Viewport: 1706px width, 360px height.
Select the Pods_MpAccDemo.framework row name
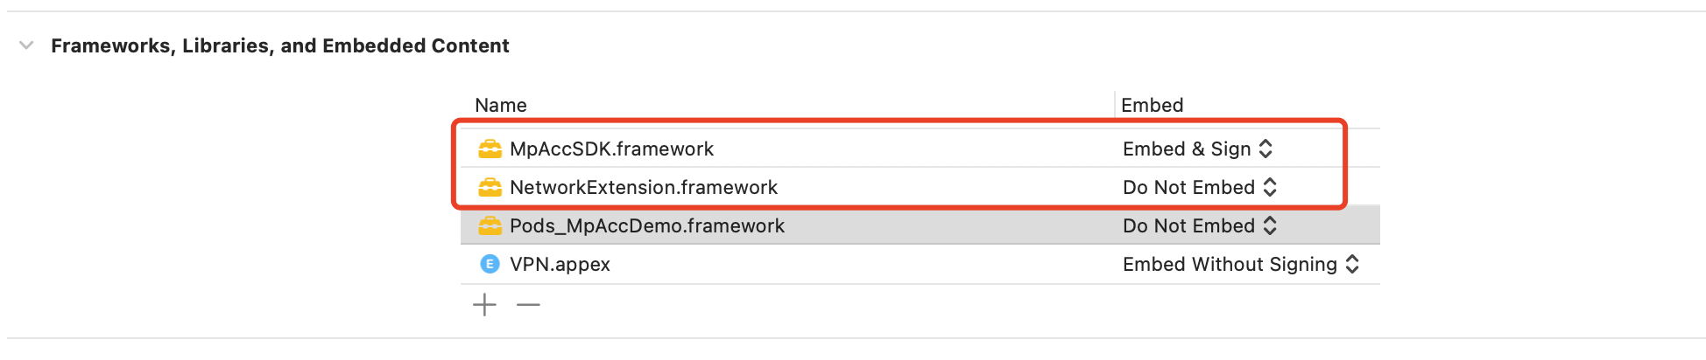tap(647, 225)
